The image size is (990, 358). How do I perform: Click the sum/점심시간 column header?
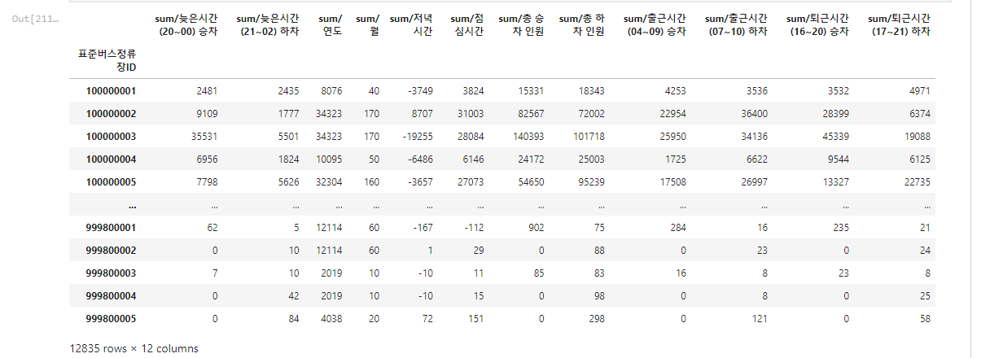pos(467,25)
